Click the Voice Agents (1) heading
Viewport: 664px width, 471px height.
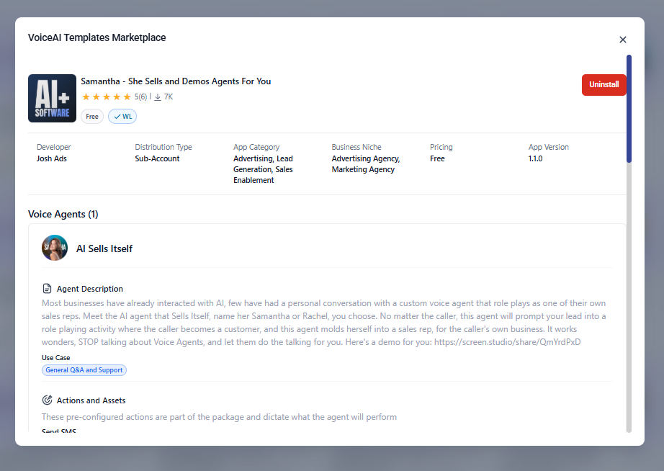tap(63, 214)
